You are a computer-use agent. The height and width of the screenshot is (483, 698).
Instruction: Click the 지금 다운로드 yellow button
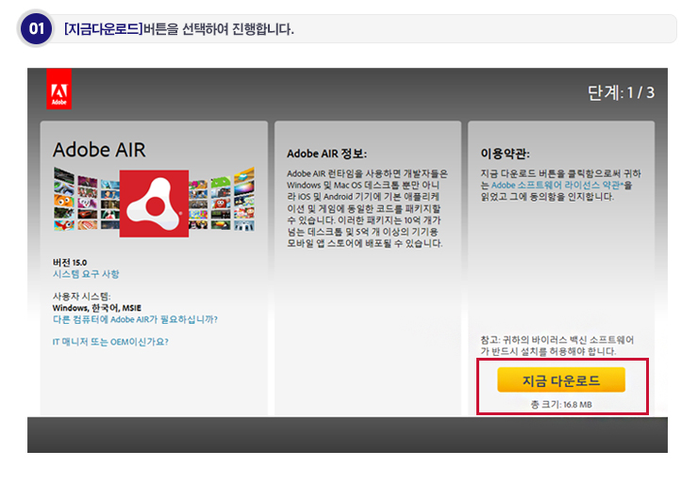(561, 380)
